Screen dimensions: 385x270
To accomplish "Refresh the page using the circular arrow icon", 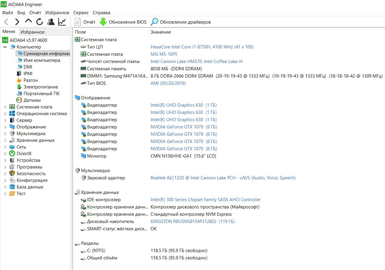I will 40,22.
